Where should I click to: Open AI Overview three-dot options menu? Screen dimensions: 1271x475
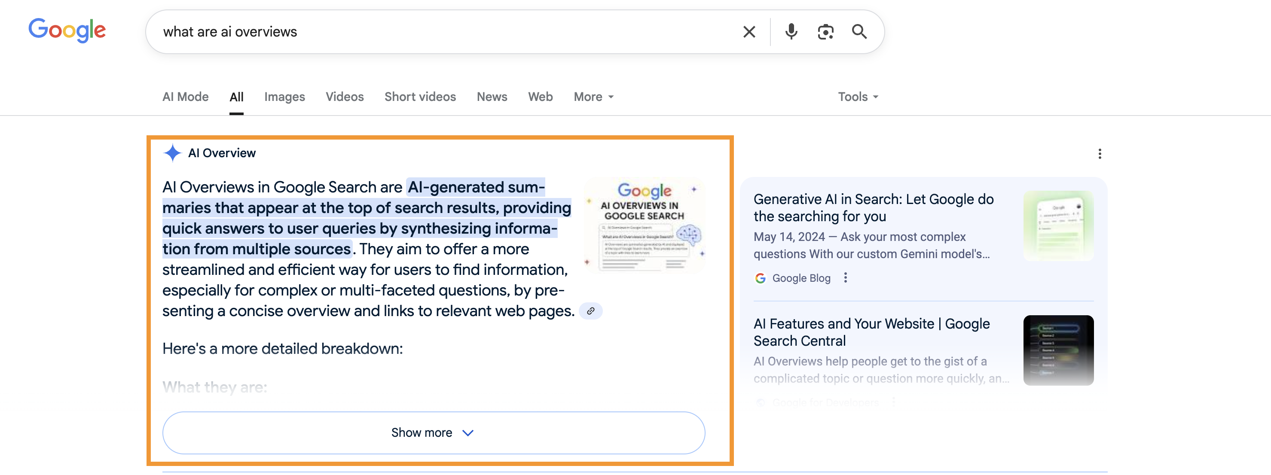1099,154
